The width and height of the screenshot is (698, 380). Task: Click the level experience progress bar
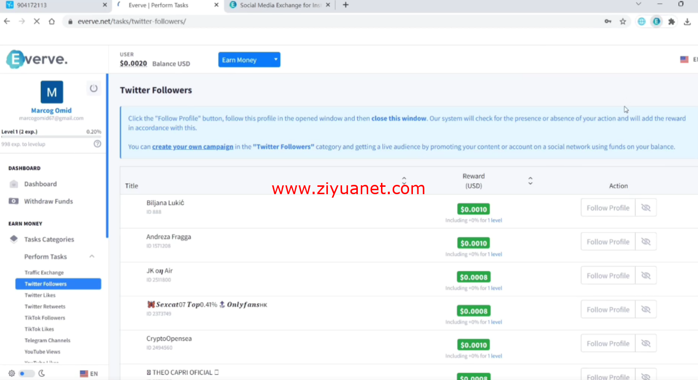coord(51,137)
